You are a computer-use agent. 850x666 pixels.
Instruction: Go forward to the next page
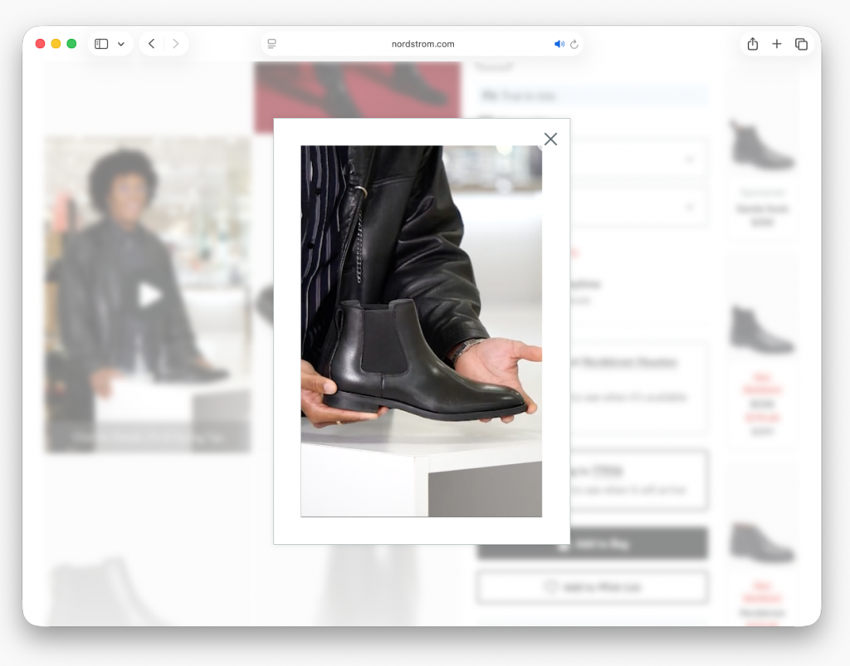tap(176, 44)
